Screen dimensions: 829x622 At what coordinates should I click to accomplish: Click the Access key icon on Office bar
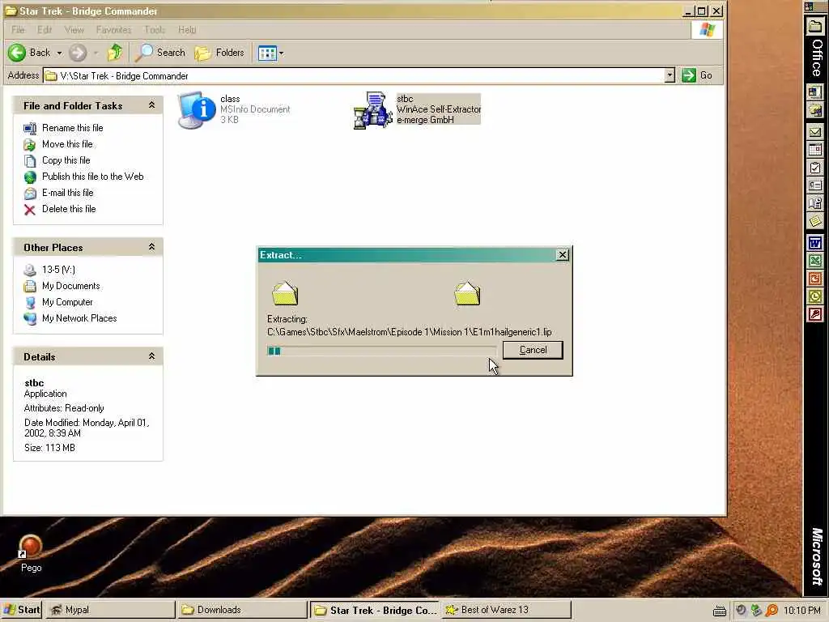tap(814, 314)
